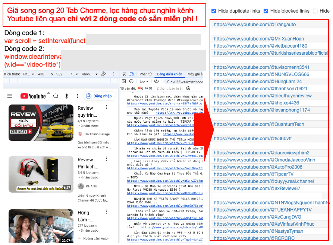Open the @tuvisomenh3541 channel link

(261, 67)
